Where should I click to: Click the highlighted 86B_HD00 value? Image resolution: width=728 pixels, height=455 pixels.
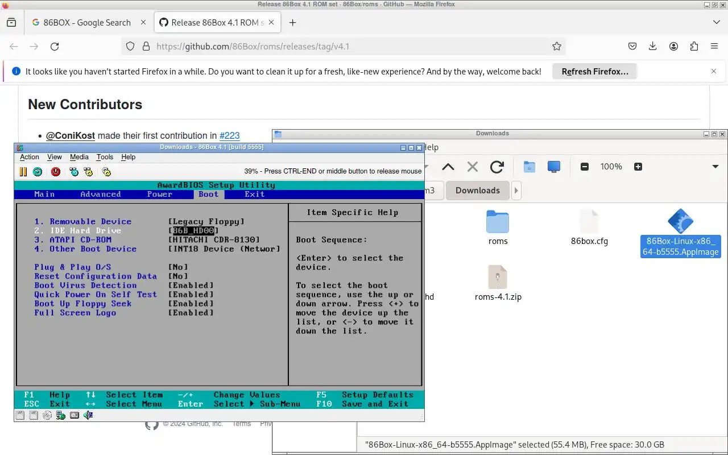(193, 230)
